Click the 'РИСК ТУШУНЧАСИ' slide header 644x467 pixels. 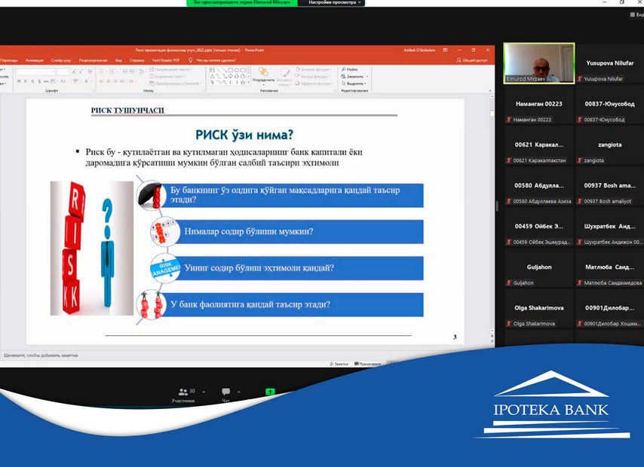tap(127, 110)
